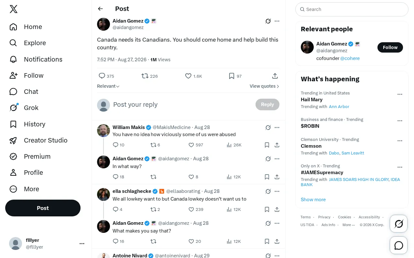Screen dimensions: 414x258
Task: Bookmark Aidan Gomez's main post
Action: (232, 76)
